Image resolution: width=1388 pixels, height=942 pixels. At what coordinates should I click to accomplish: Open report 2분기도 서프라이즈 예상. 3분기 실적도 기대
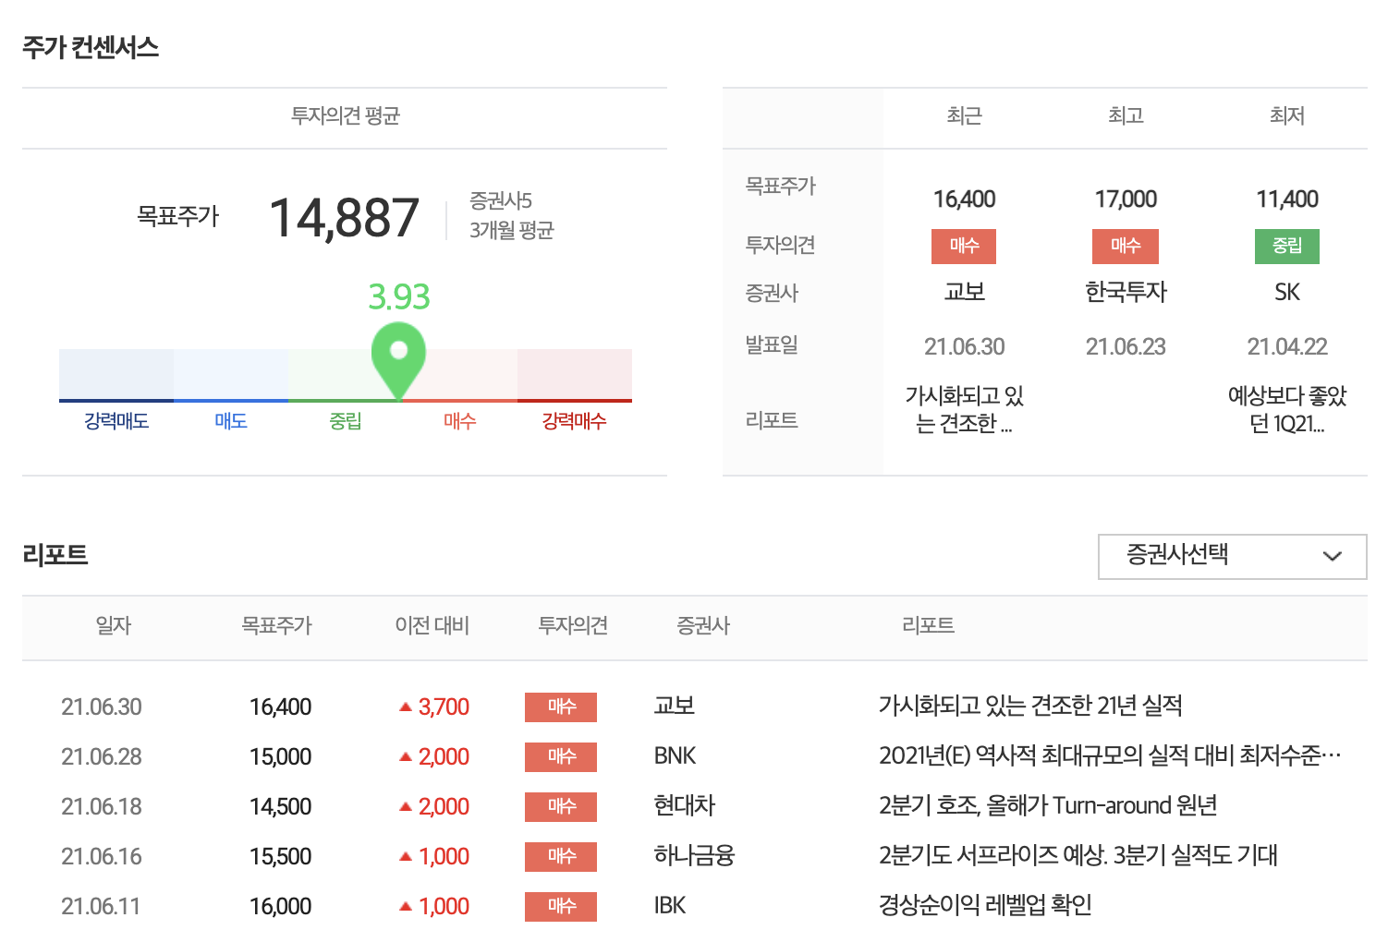pos(1078,856)
